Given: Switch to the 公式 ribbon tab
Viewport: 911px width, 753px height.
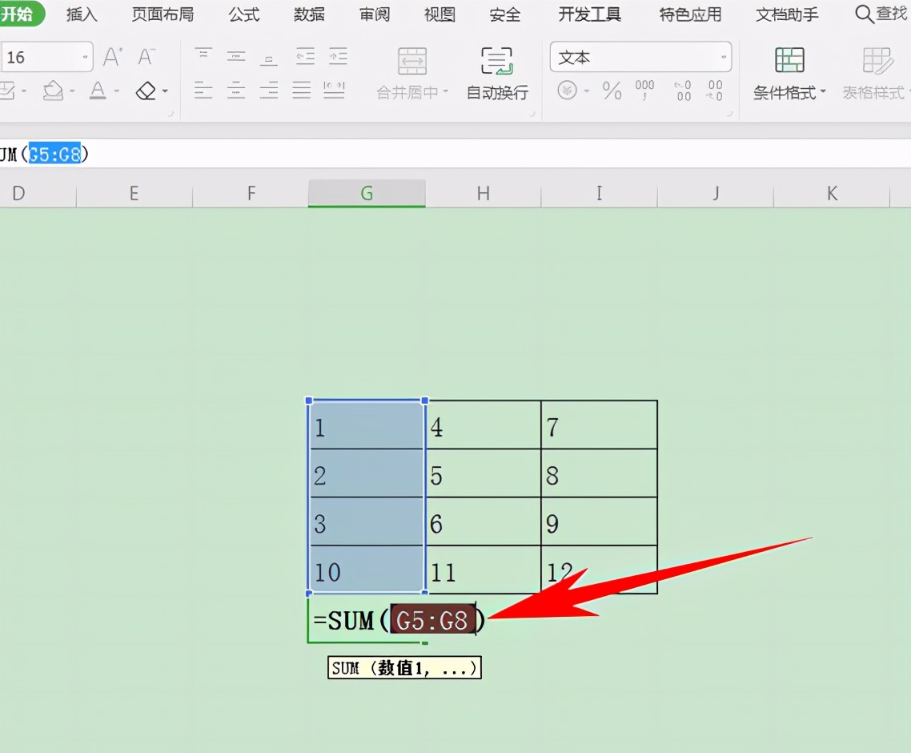Looking at the screenshot, I should click(243, 14).
